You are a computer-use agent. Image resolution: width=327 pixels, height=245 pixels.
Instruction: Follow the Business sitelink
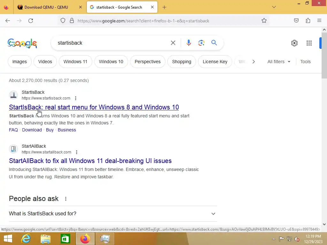coord(67,130)
